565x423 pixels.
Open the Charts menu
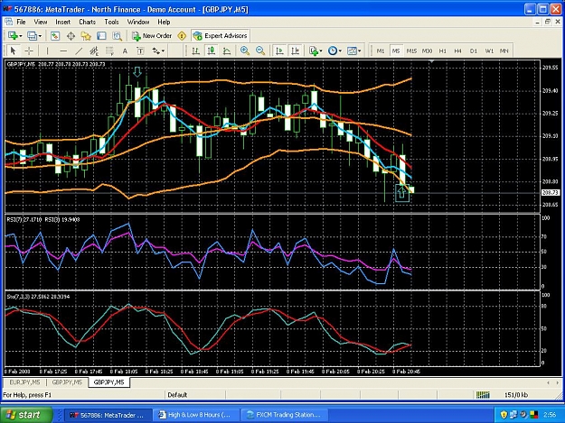coord(87,22)
